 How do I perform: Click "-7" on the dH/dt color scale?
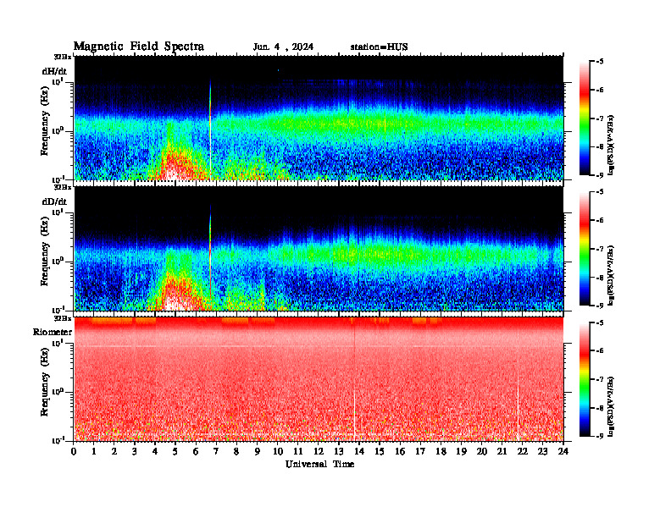click(600, 118)
